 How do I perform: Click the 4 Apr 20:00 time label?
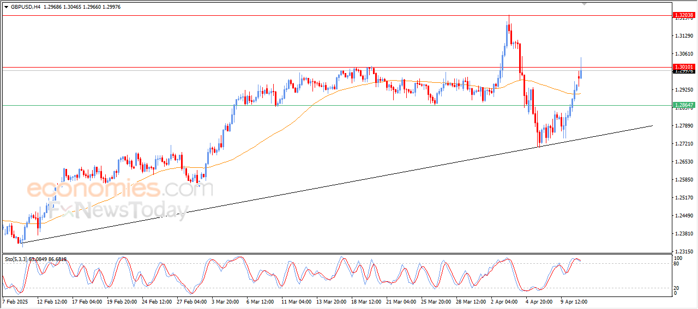[x=539, y=301]
